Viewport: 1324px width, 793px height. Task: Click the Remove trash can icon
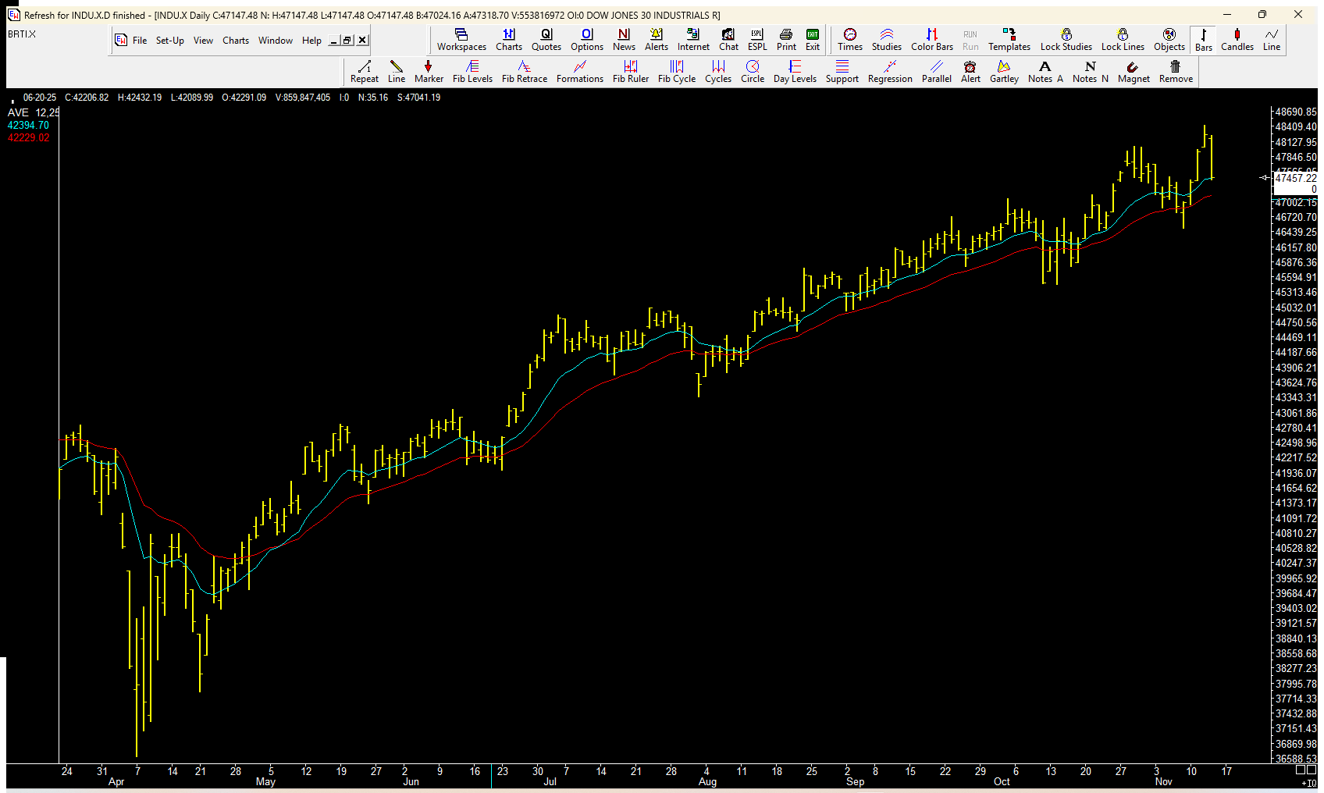click(1176, 71)
